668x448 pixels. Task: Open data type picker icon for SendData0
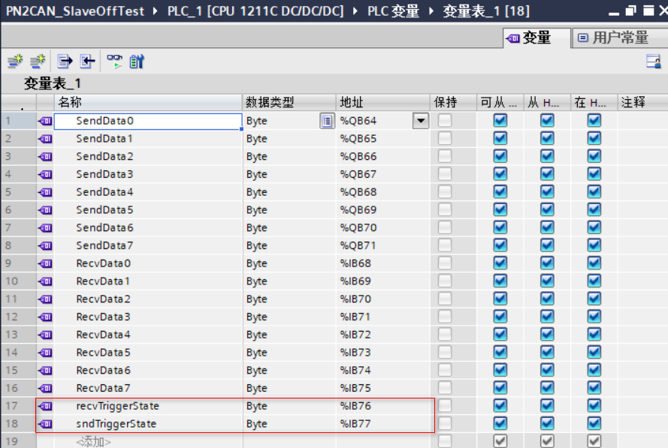click(x=327, y=121)
